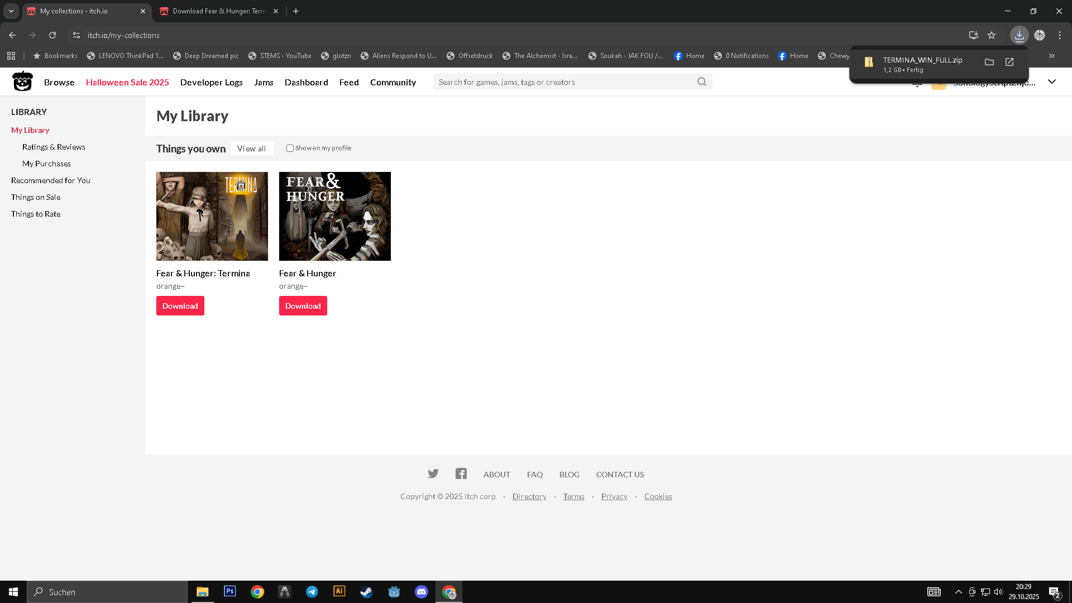Click the Fear & Hunger cover thumbnail

334,216
